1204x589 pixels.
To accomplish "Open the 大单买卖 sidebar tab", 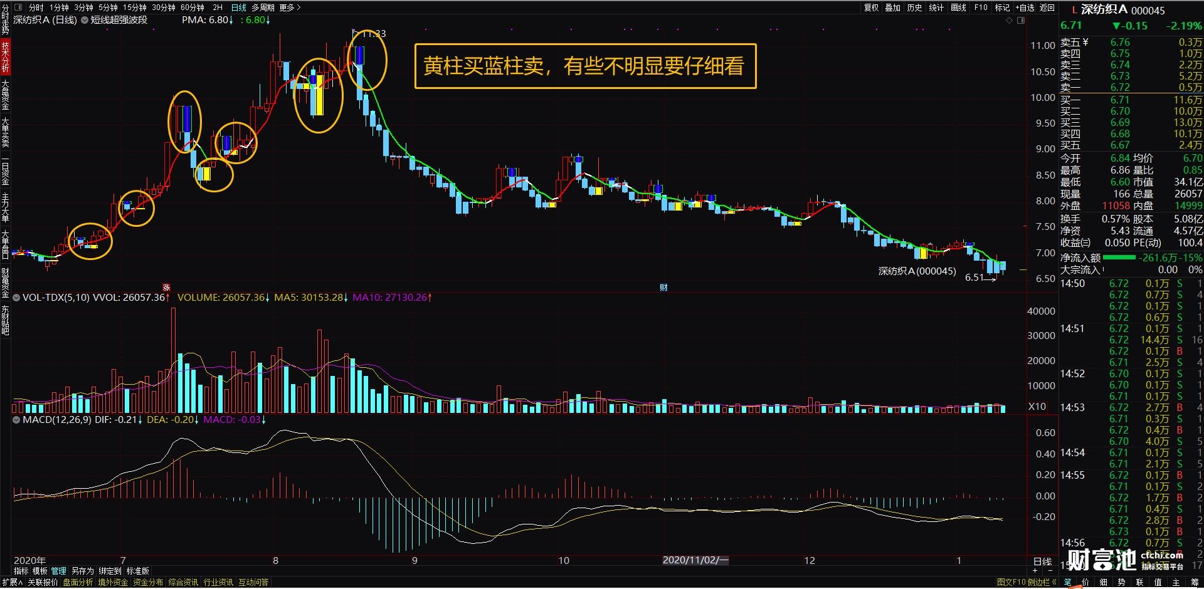I will tap(5, 132).
